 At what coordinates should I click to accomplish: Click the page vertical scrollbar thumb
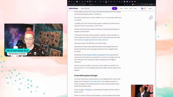coord(155,26)
